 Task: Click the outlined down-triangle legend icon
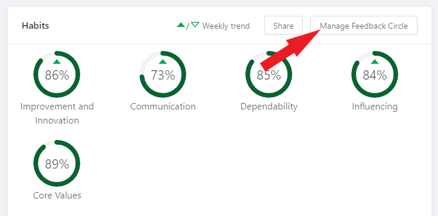pyautogui.click(x=195, y=25)
